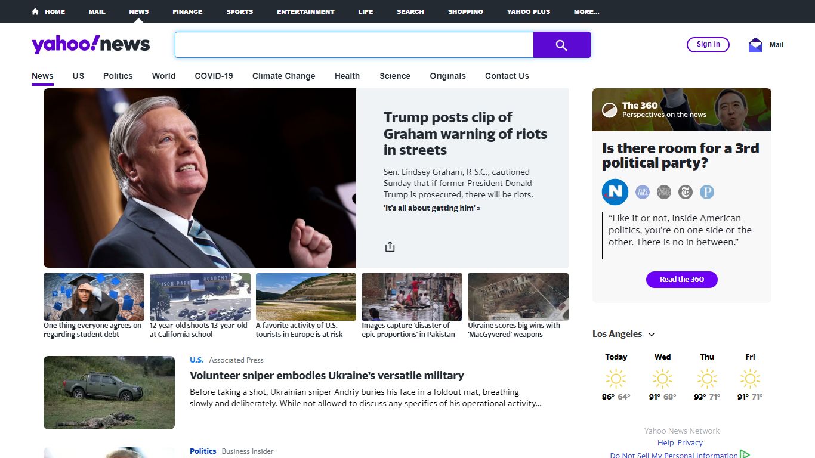Click the U.S. category label
The width and height of the screenshot is (815, 458).
click(196, 360)
